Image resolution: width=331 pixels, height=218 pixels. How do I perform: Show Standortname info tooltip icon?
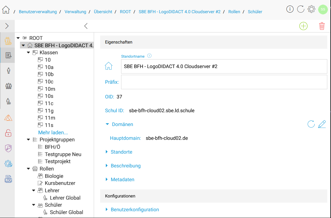(x=149, y=56)
